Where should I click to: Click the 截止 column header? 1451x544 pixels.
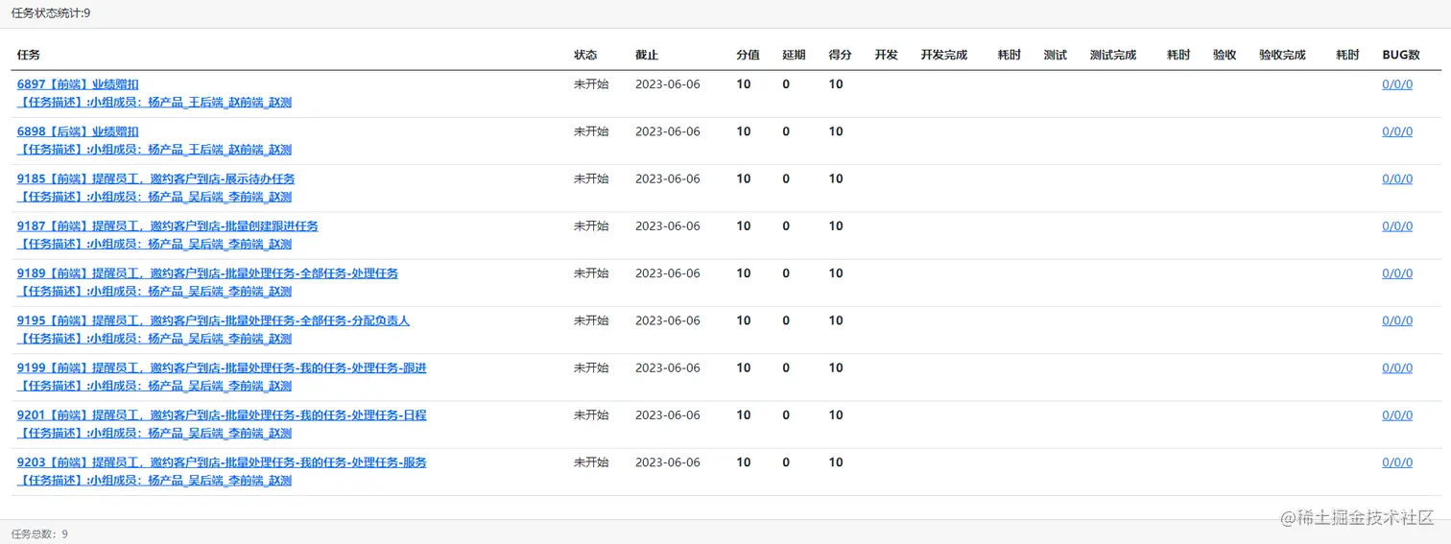pyautogui.click(x=647, y=56)
